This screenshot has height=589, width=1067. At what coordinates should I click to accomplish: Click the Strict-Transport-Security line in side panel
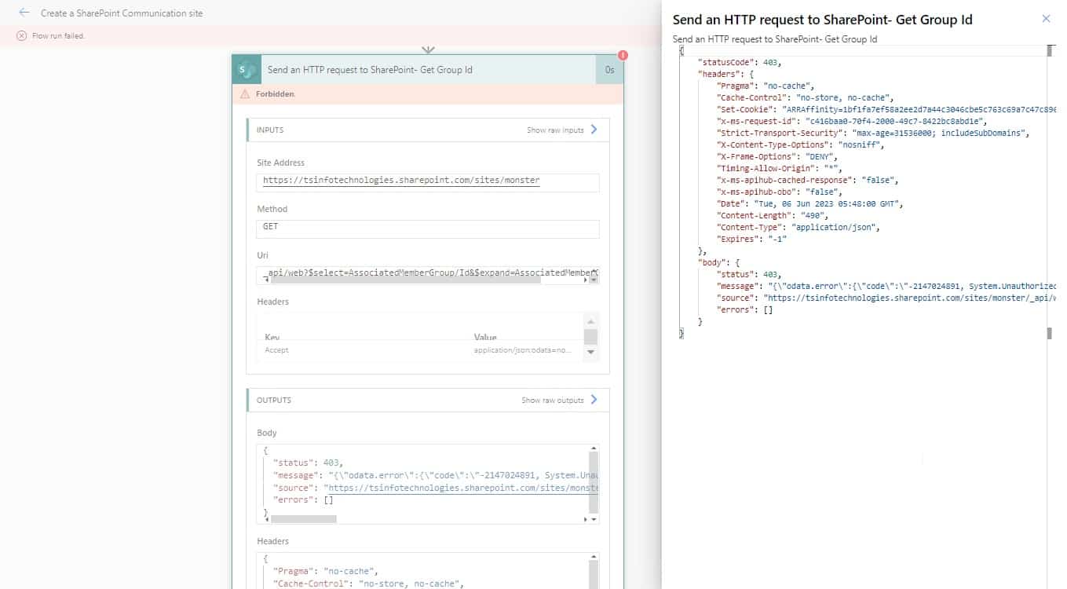click(x=873, y=134)
